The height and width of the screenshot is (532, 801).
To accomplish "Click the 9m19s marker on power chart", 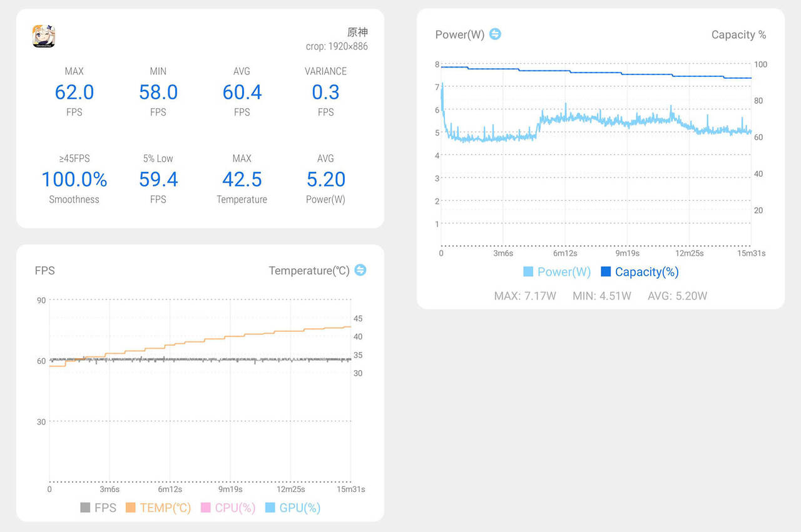I will pyautogui.click(x=626, y=253).
